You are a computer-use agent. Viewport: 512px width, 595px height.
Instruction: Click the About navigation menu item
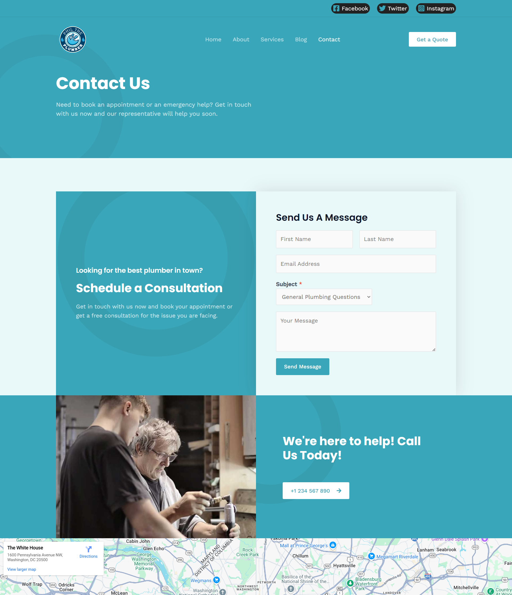[241, 39]
